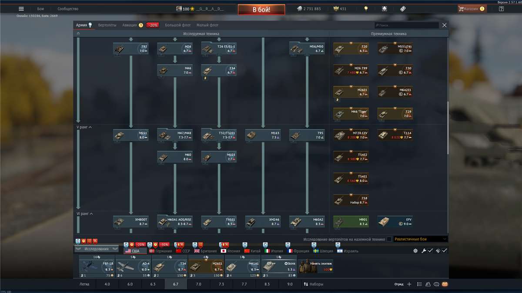522x293 pixels.
Task: Open the Бои menu
Action: [40, 9]
